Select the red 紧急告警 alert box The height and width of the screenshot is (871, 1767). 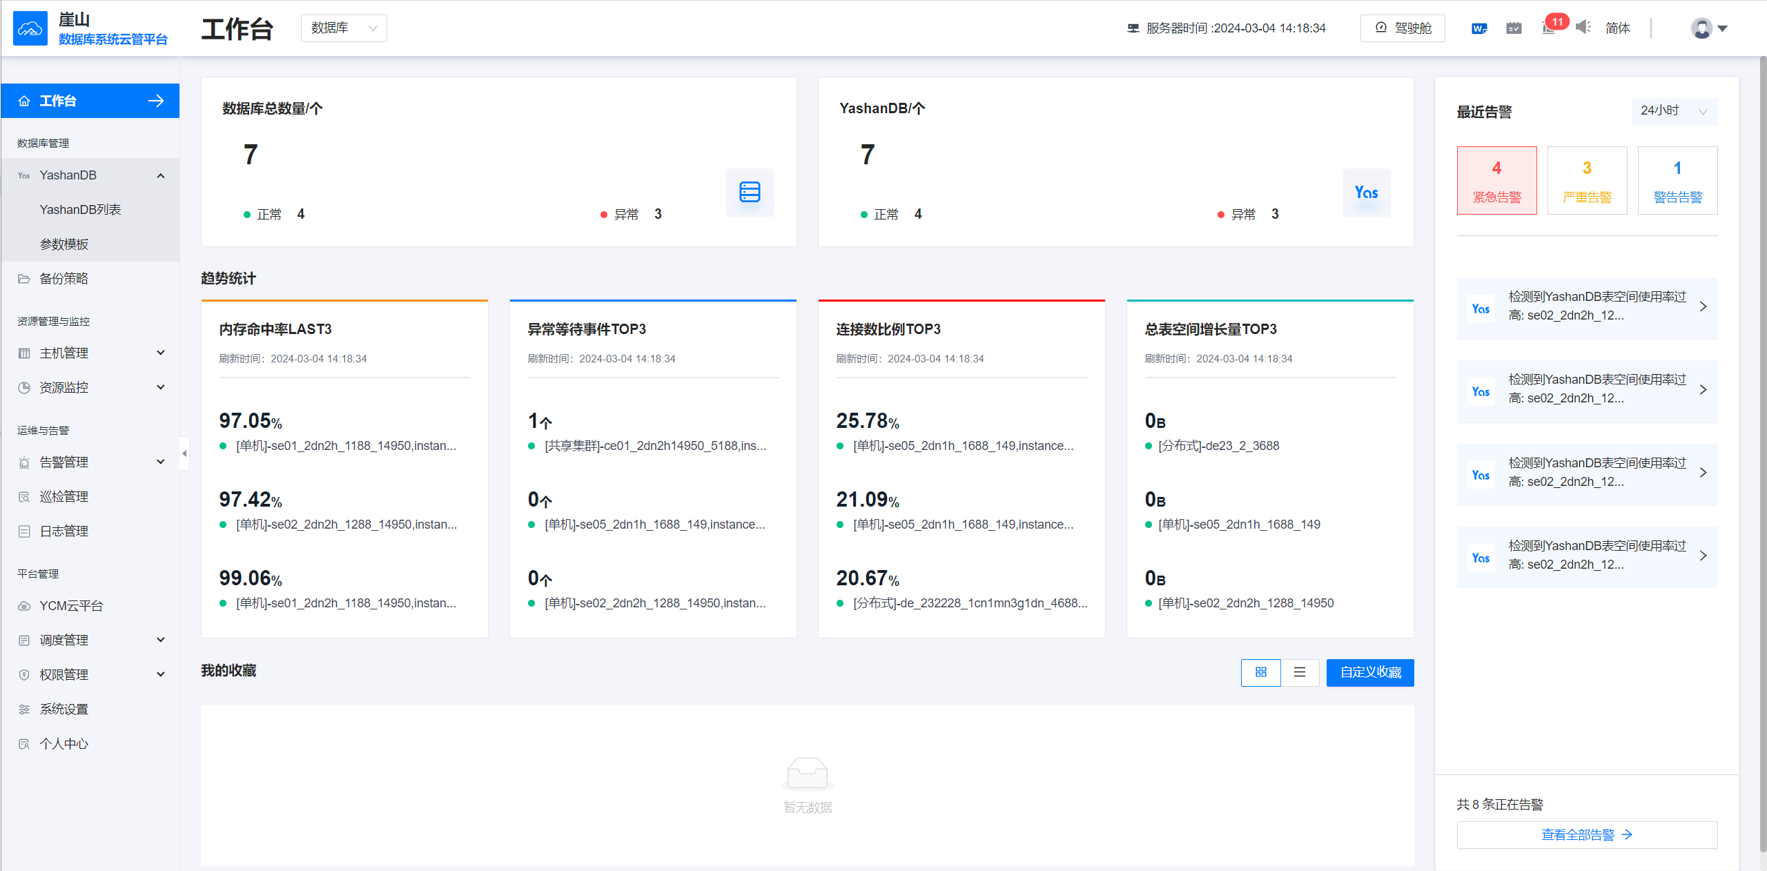pyautogui.click(x=1496, y=180)
